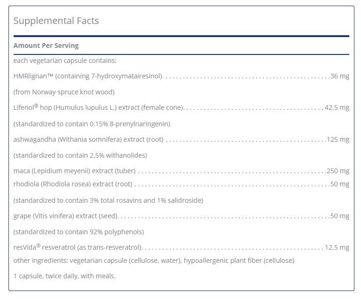Click the Norway spruce knot wood note
Image resolution: width=361 pixels, height=299 pixels.
point(64,92)
